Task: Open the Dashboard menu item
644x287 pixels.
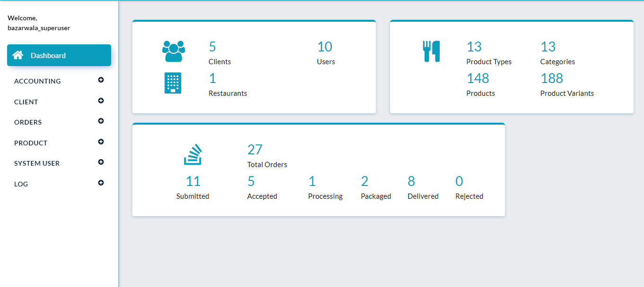Action: [x=48, y=56]
